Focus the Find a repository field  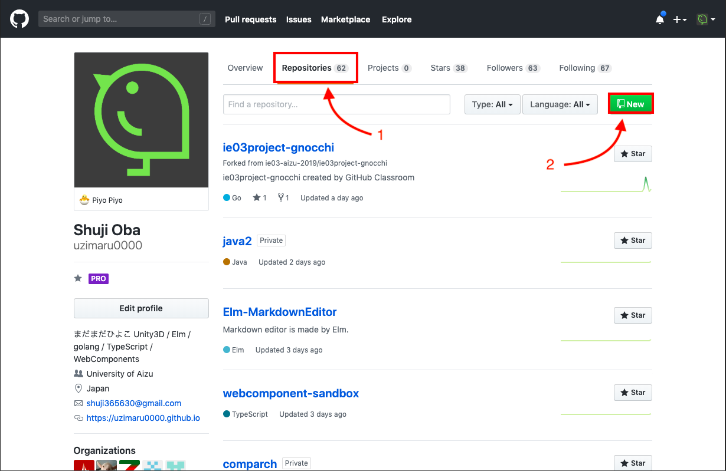tap(336, 104)
